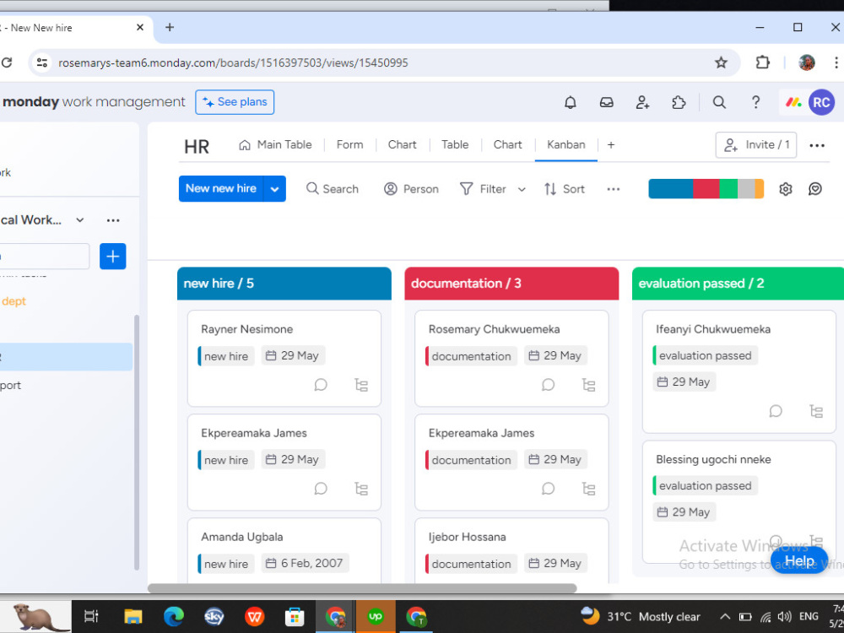Click the sidebar search input
Screen dimensions: 844x633
pyautogui.click(x=44, y=257)
